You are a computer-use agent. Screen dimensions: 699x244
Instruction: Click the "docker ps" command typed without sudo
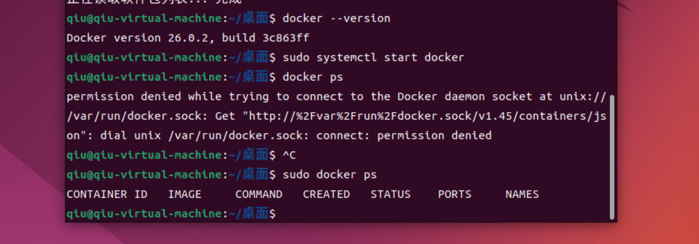click(313, 77)
